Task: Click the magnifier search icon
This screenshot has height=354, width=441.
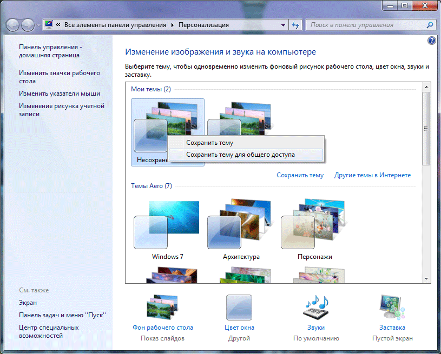Action: [x=430, y=25]
